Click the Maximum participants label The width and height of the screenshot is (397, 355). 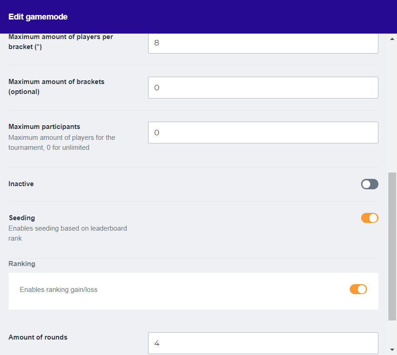click(x=44, y=127)
